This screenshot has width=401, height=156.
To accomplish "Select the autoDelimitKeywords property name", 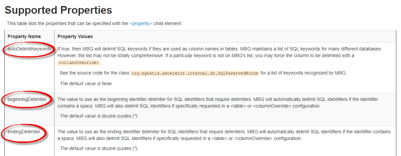I will pos(29,49).
